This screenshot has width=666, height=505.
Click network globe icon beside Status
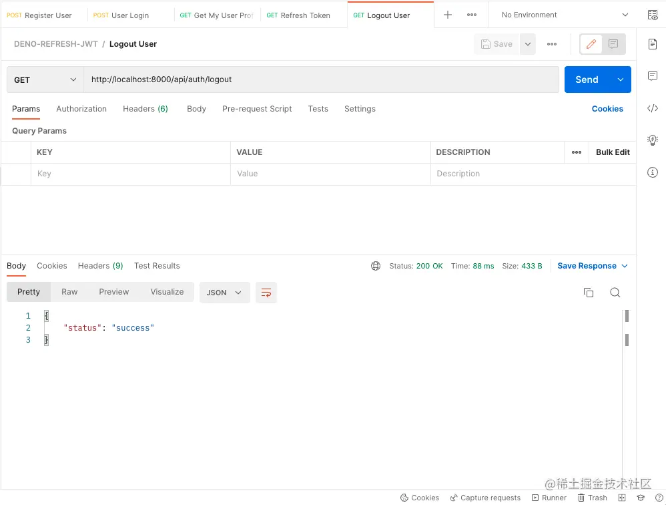coord(376,266)
